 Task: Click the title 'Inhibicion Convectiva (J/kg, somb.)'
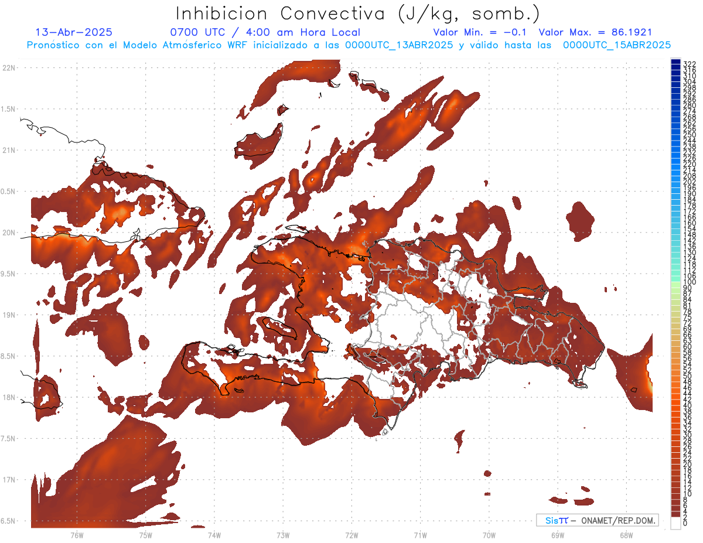(358, 13)
